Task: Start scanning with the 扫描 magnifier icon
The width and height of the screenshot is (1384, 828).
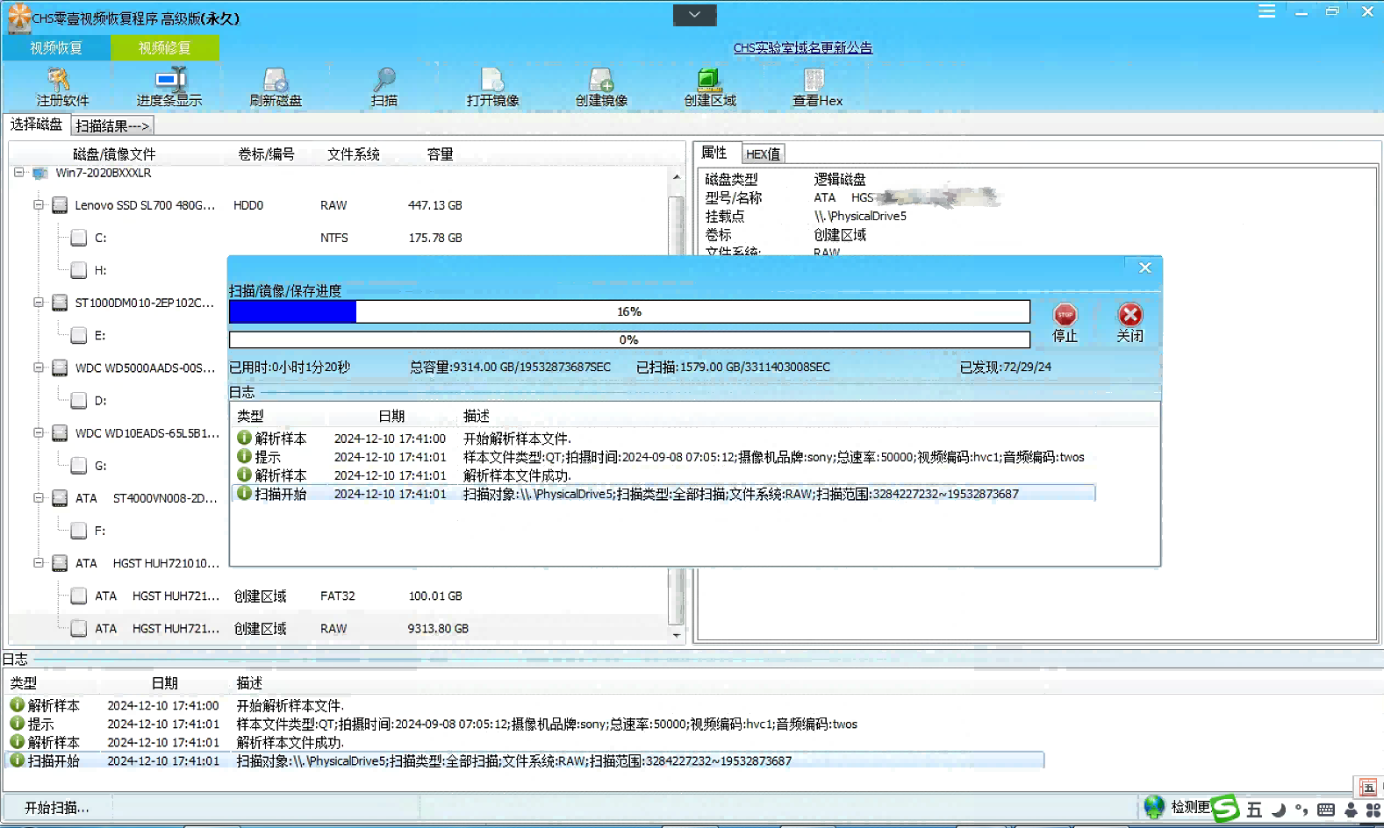Action: [x=384, y=80]
